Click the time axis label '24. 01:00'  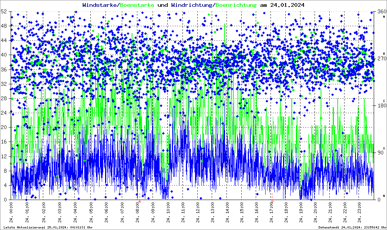[x=27, y=212]
